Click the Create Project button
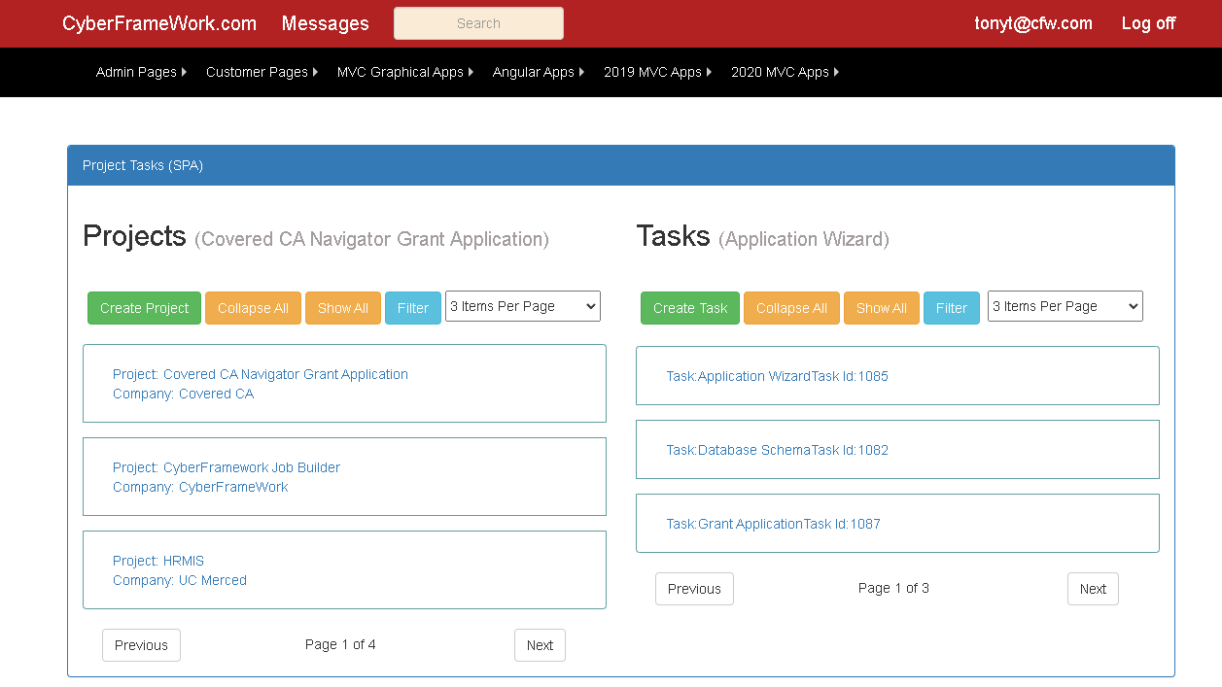Viewport: 1222px width, 687px height. click(x=144, y=308)
